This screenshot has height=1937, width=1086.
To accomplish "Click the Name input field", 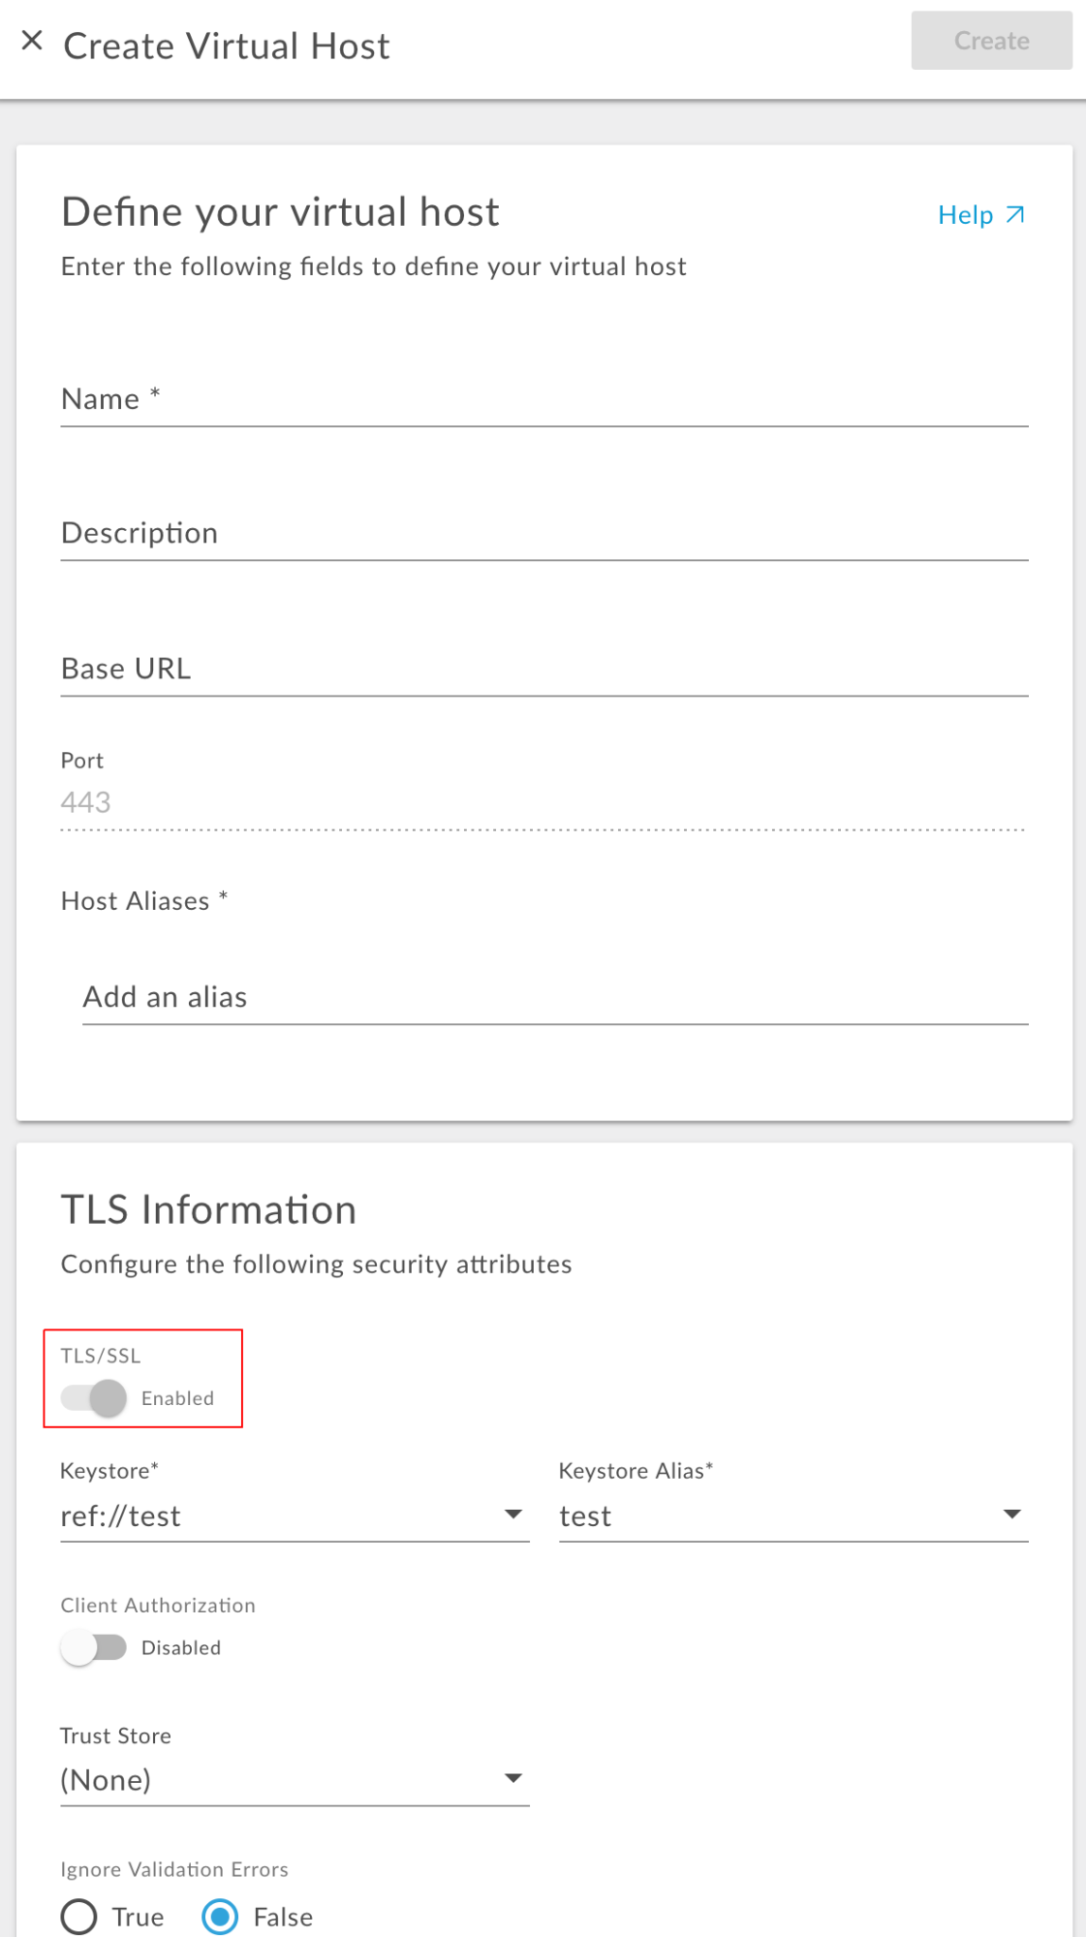I will point(543,399).
